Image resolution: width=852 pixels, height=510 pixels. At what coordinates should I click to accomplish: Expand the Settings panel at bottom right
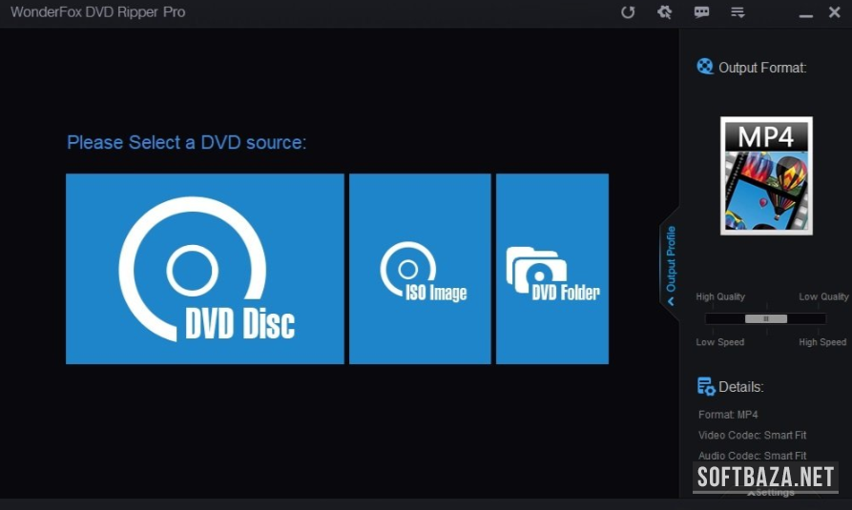click(771, 493)
